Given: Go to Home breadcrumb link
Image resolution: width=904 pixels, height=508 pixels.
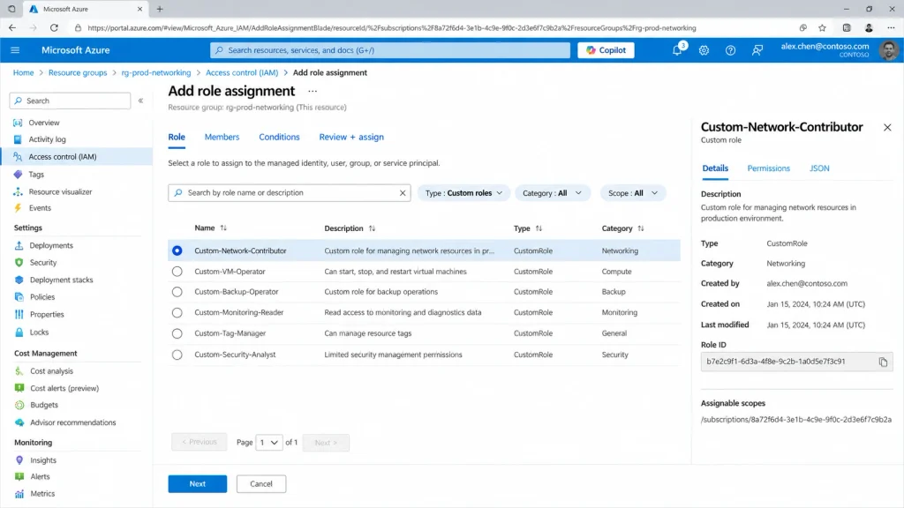Looking at the screenshot, I should pos(23,72).
